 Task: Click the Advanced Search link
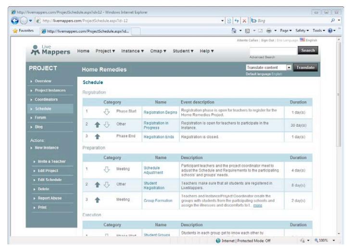[262, 57]
